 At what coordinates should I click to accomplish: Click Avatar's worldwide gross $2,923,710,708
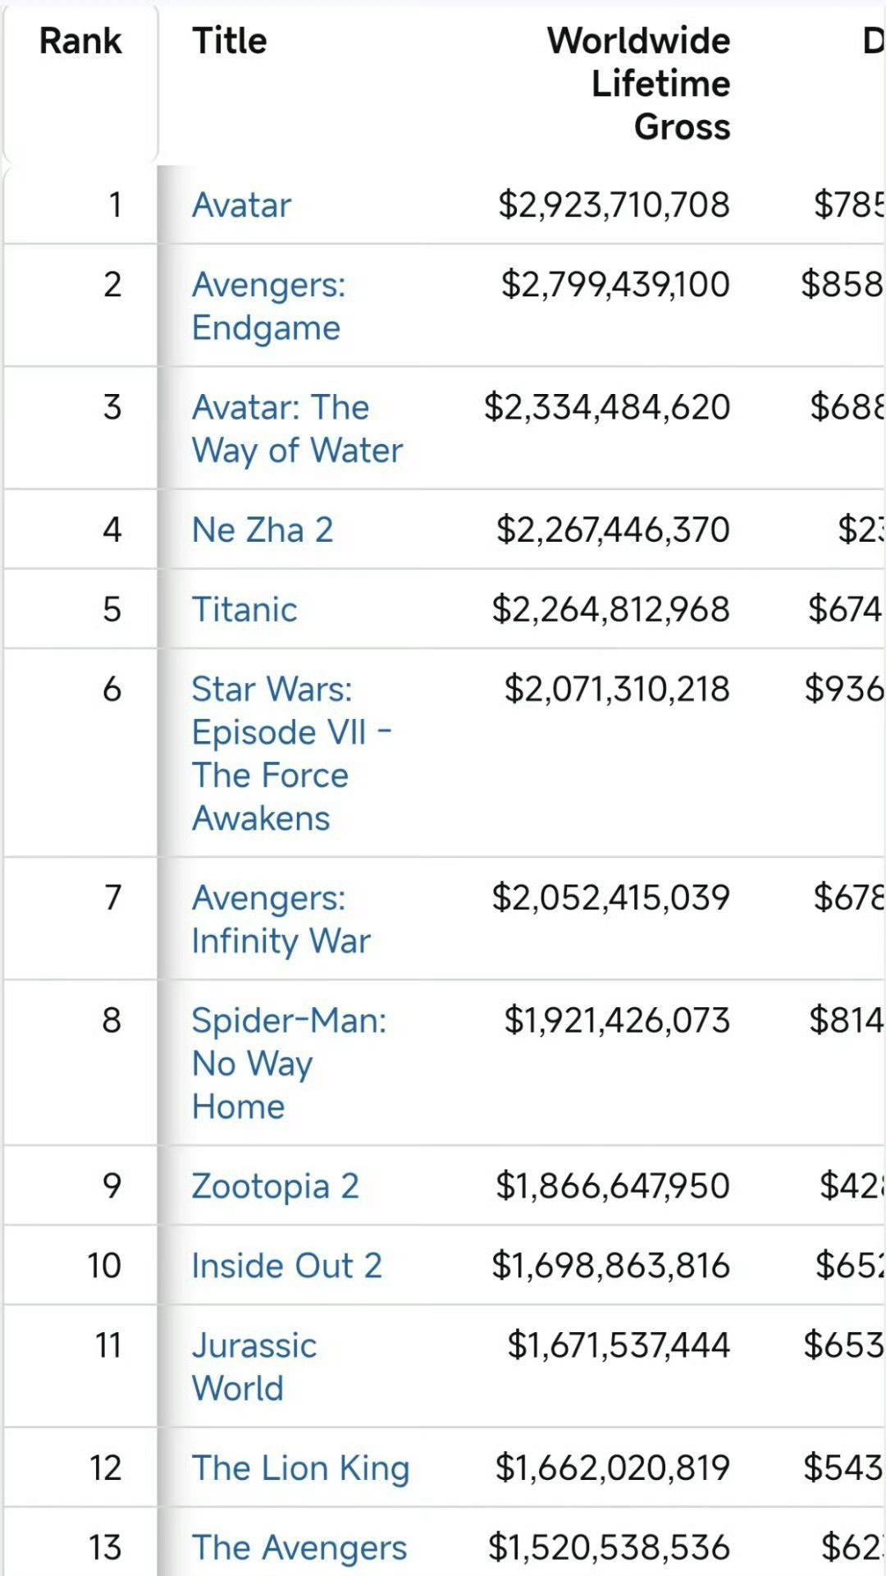614,205
